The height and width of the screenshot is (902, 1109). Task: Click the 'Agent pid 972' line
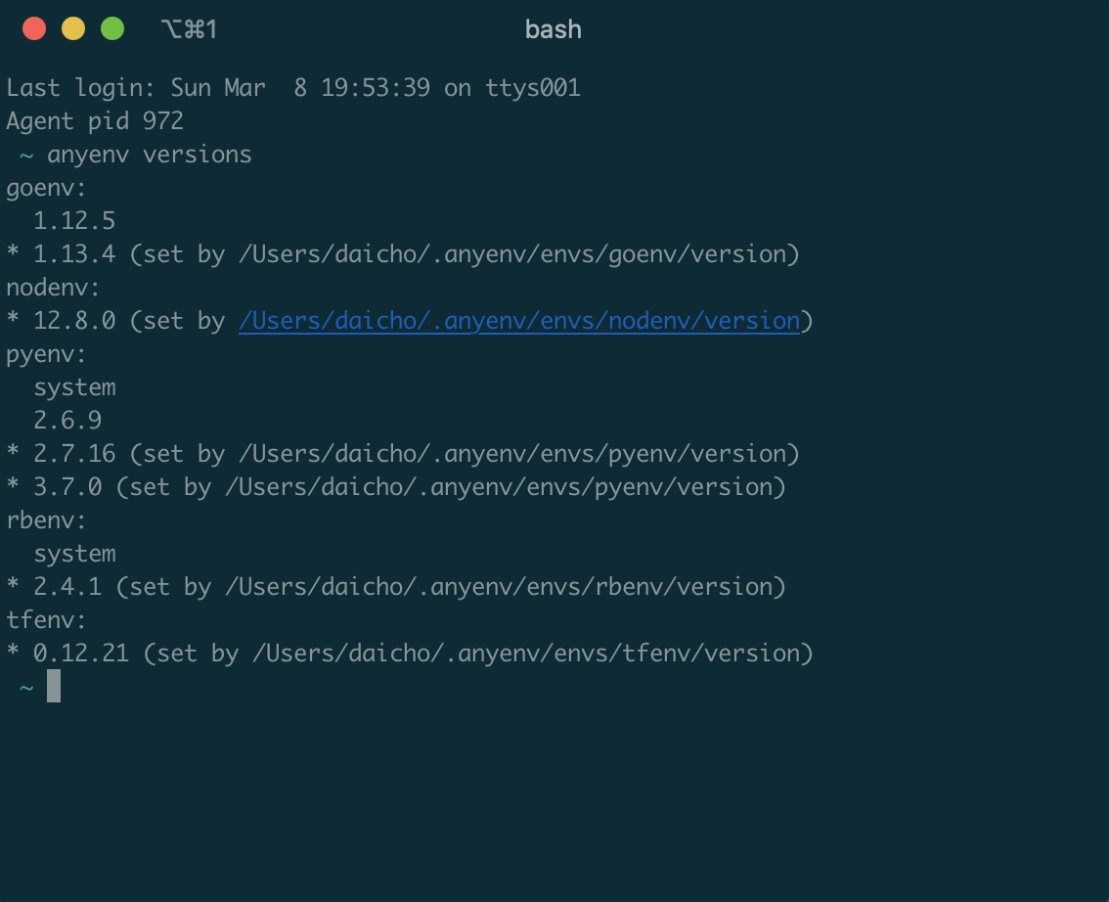(x=95, y=121)
